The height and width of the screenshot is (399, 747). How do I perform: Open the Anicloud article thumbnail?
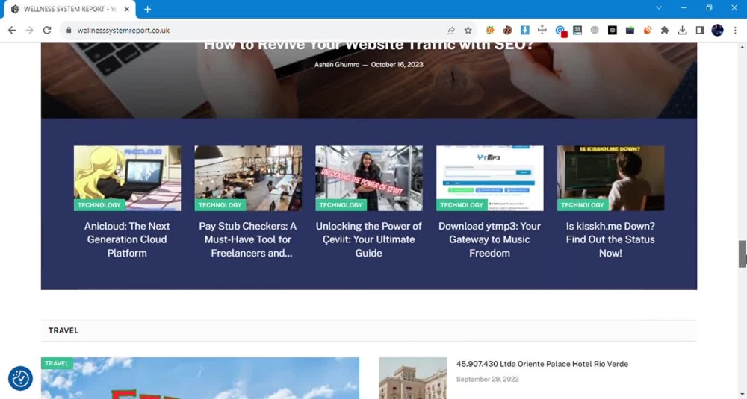point(127,177)
